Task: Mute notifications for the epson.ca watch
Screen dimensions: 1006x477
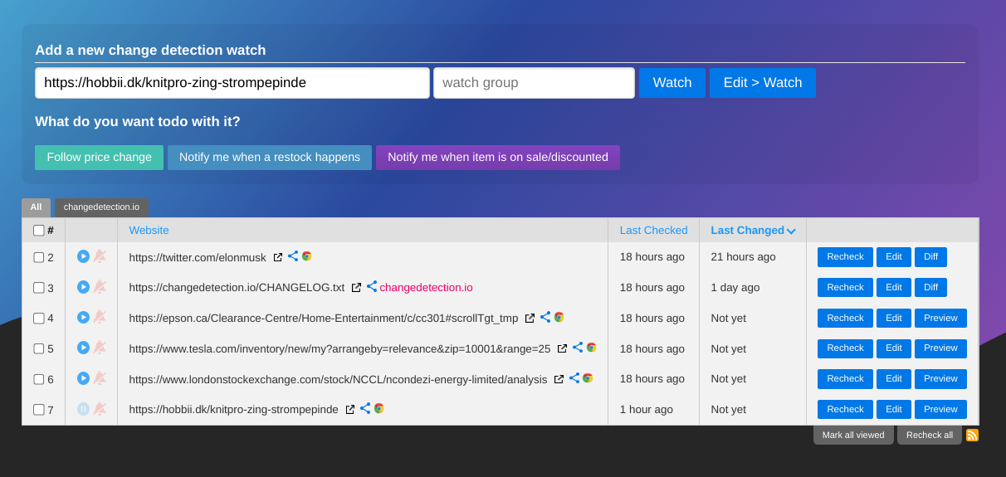Action: coord(100,317)
